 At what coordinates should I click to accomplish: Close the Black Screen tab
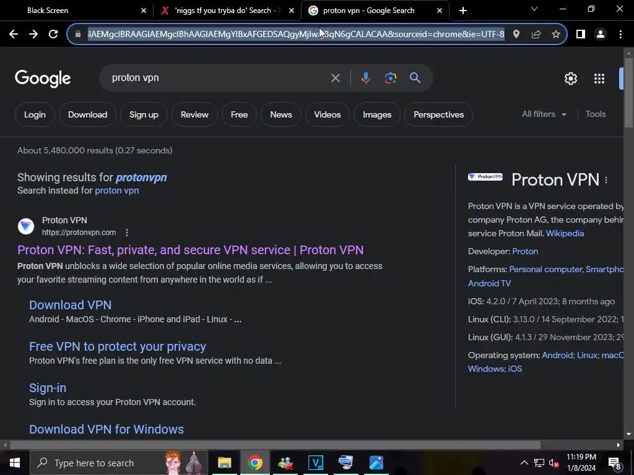[x=144, y=11]
